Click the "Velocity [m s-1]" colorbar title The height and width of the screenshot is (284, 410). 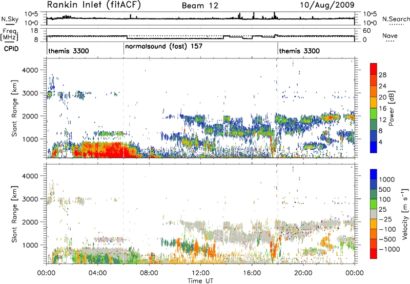coord(405,214)
